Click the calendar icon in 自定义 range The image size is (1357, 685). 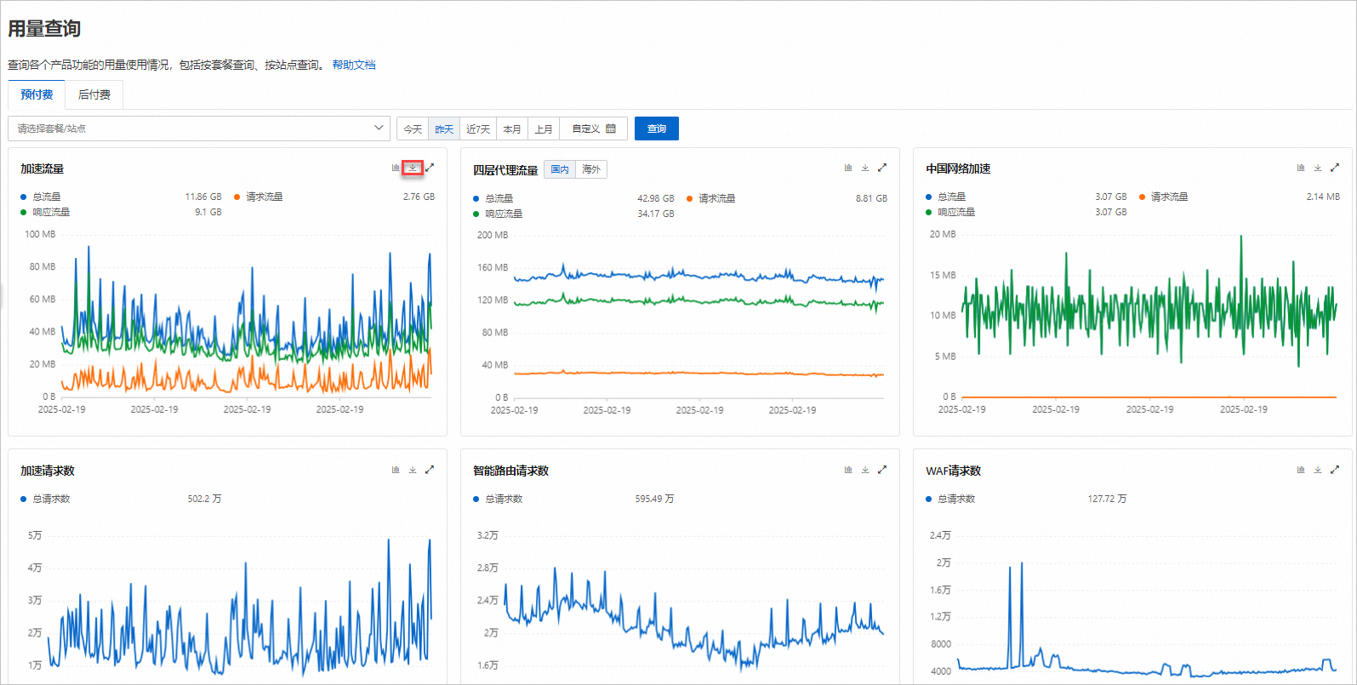[611, 128]
